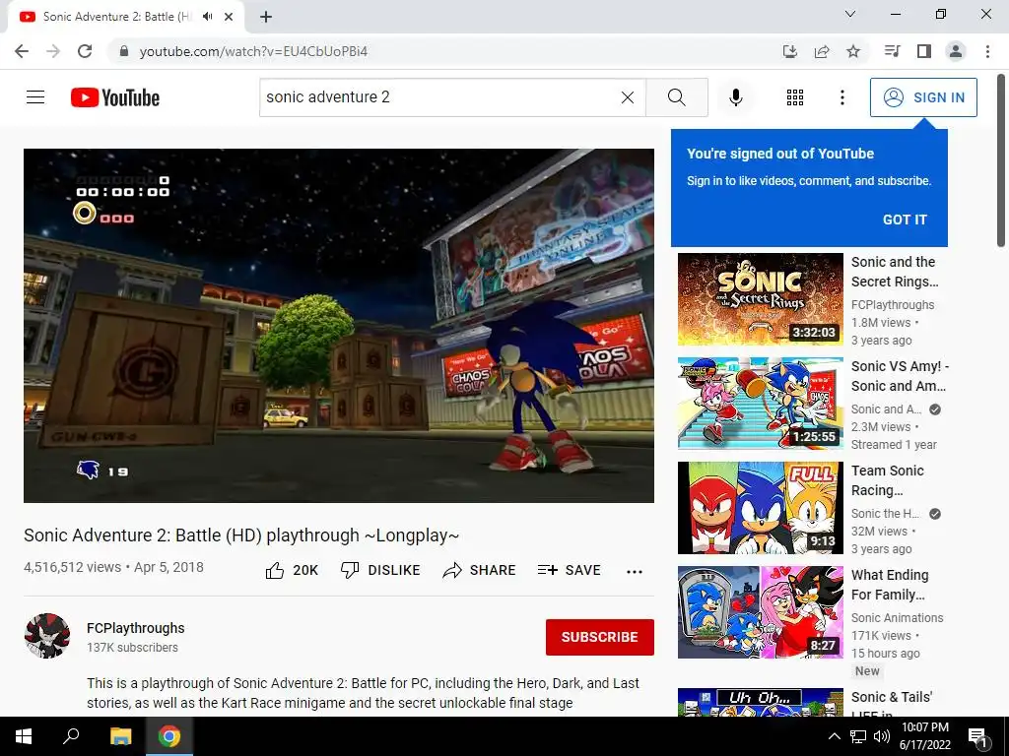Click the DISLIKE thumbs-down button

pyautogui.click(x=380, y=570)
